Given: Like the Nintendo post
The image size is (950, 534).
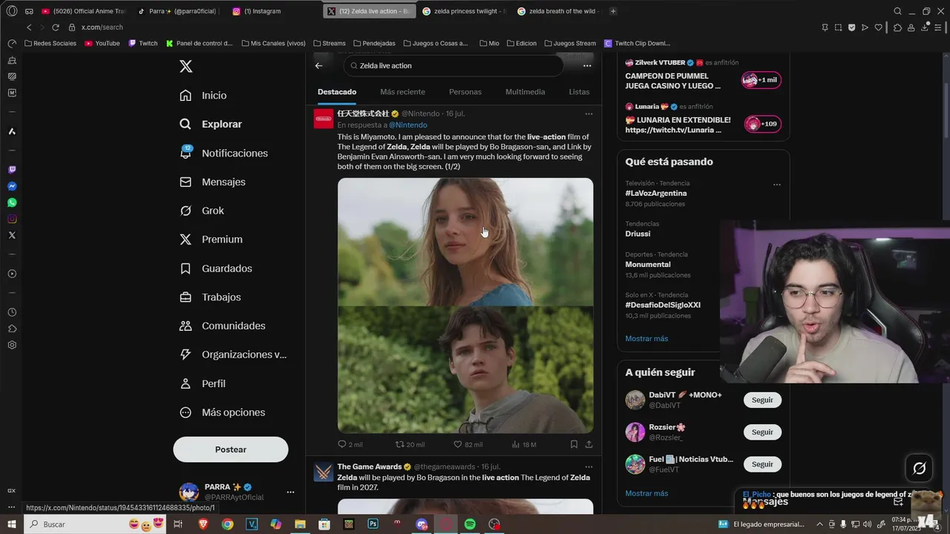Looking at the screenshot, I should (x=468, y=444).
